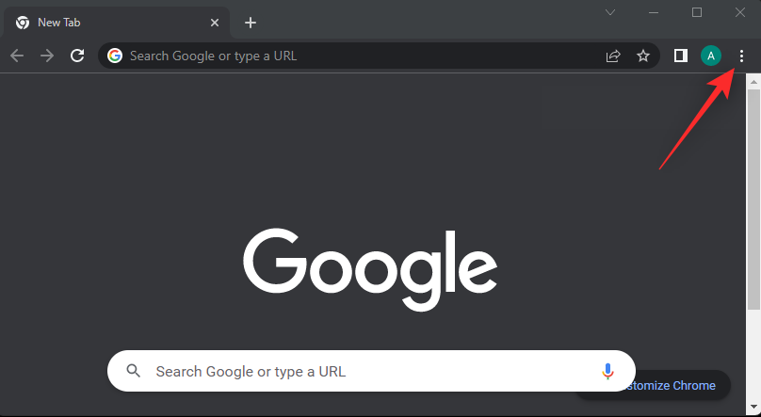This screenshot has width=761, height=417.
Task: Go back to the previous page
Action: pos(17,56)
